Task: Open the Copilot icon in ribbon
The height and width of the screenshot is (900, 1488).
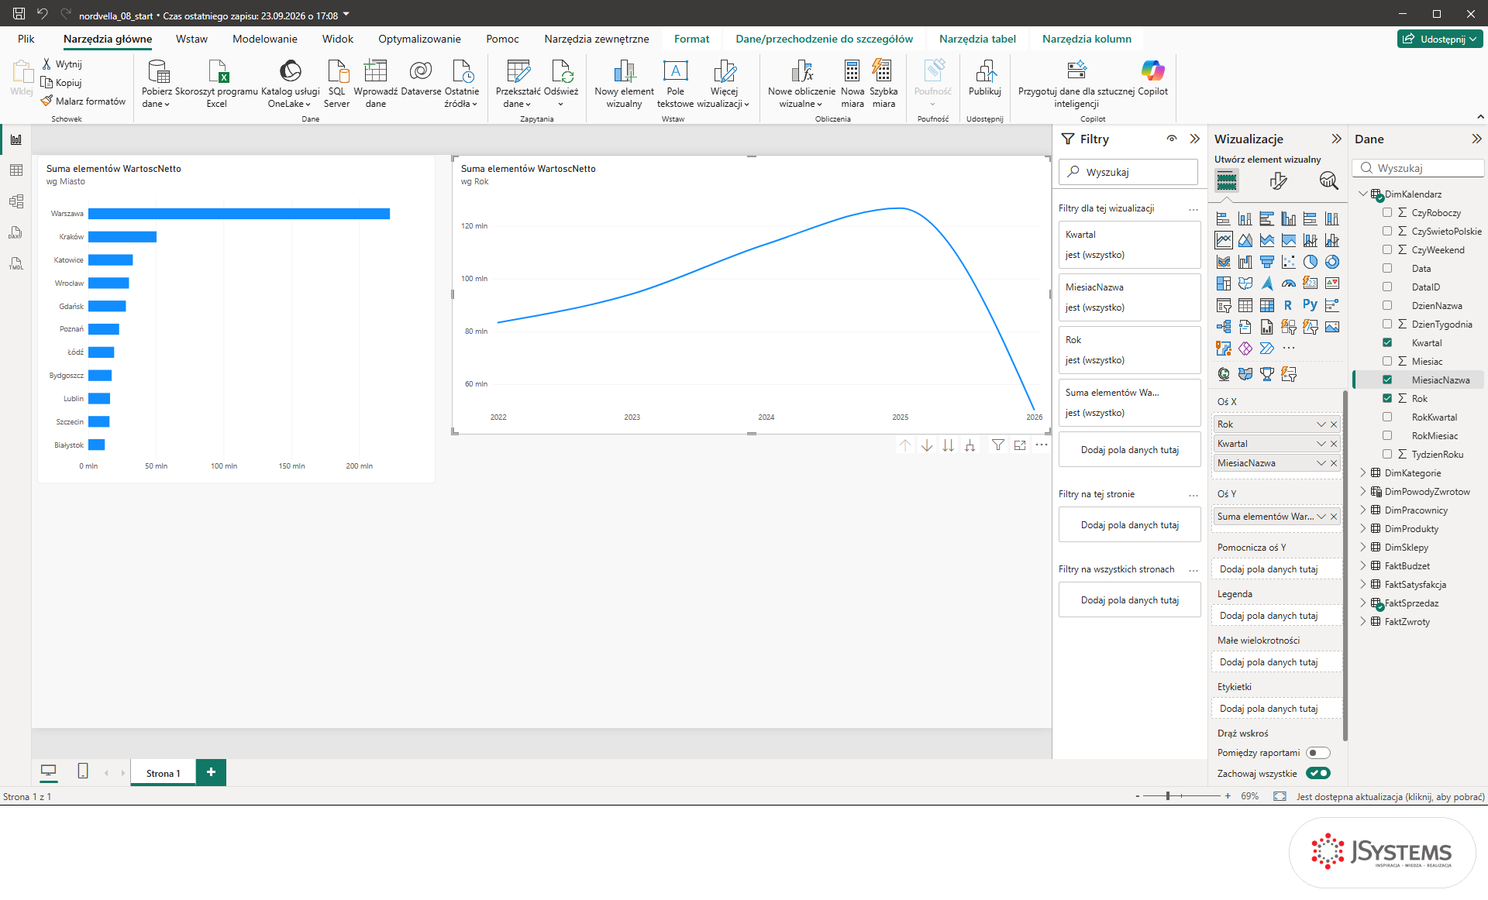Action: pos(1152,71)
